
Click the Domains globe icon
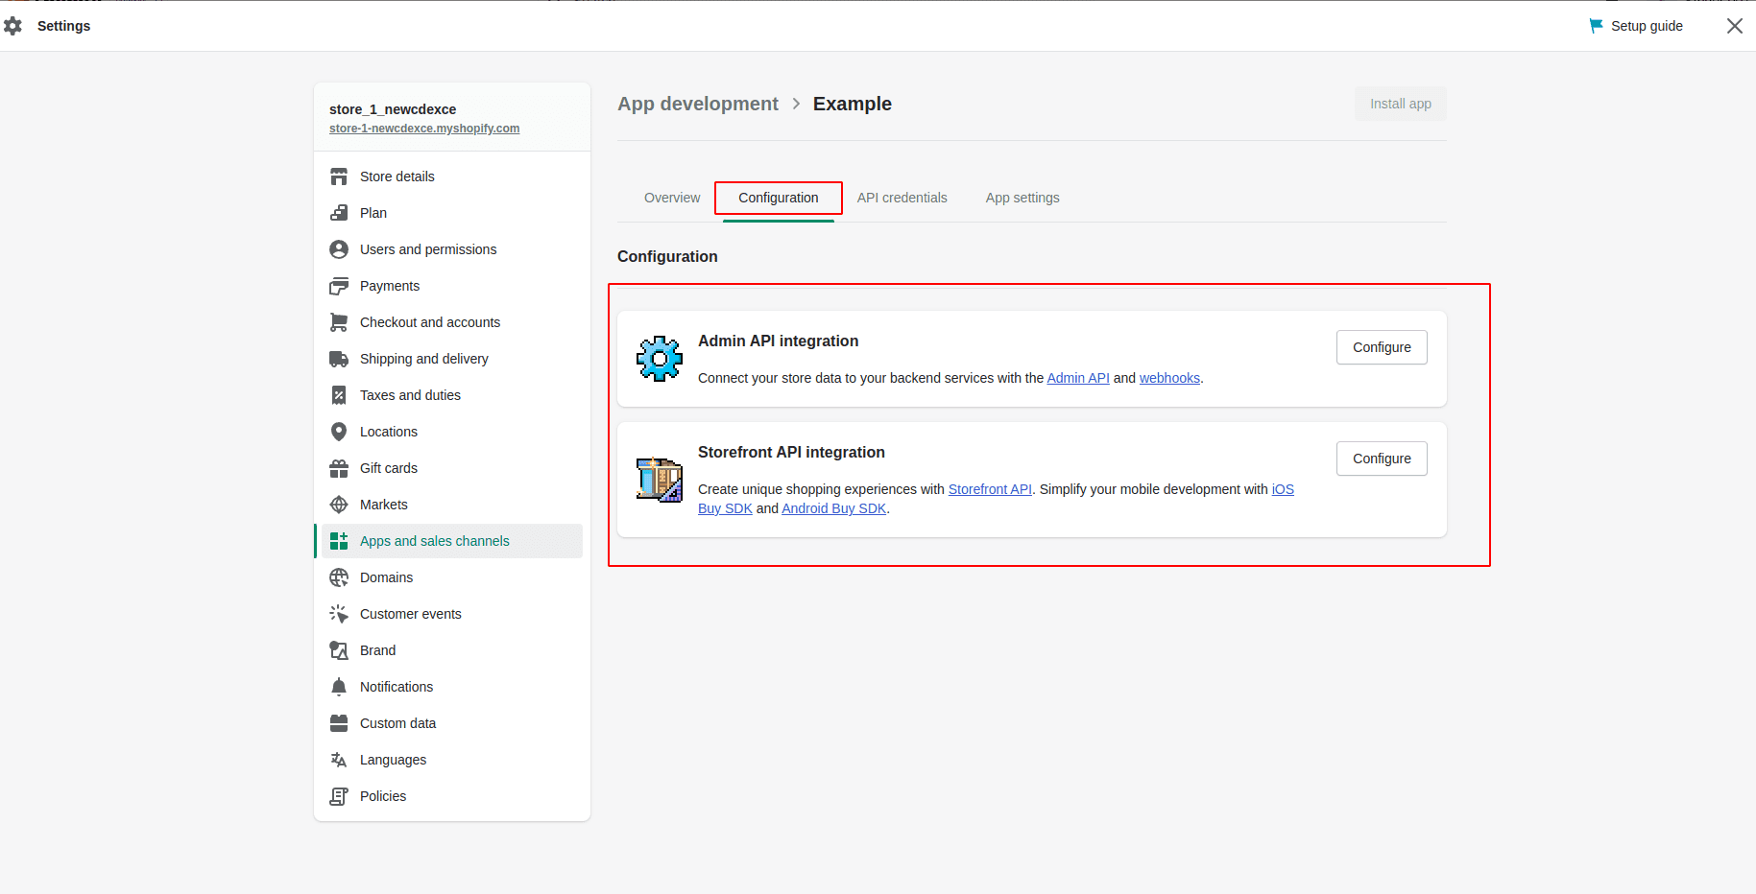(339, 577)
